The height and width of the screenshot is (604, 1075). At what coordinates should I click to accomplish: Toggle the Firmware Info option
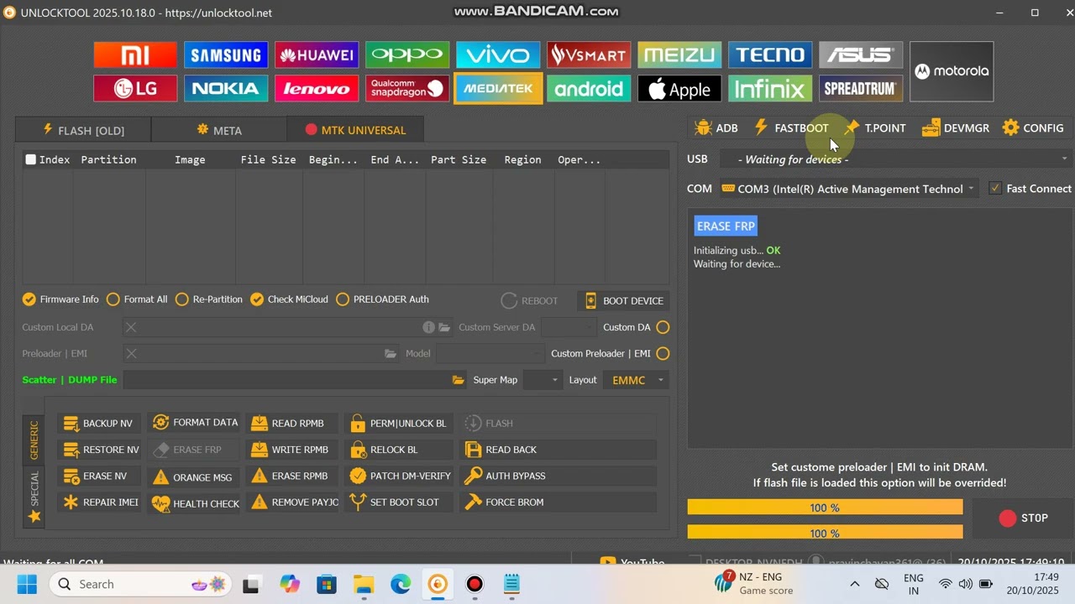click(60, 299)
